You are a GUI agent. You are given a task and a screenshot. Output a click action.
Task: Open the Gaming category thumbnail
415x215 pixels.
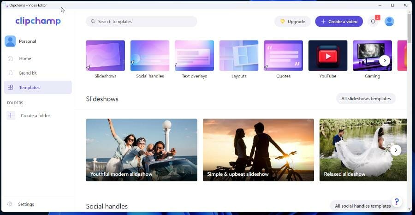373,56
